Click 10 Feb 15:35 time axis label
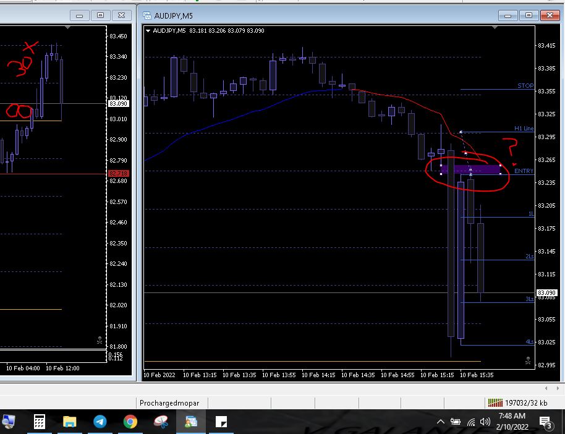The image size is (565, 434). click(477, 375)
